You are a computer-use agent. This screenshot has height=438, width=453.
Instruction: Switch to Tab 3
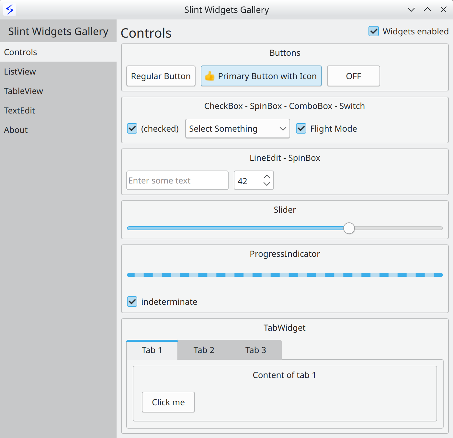point(256,350)
